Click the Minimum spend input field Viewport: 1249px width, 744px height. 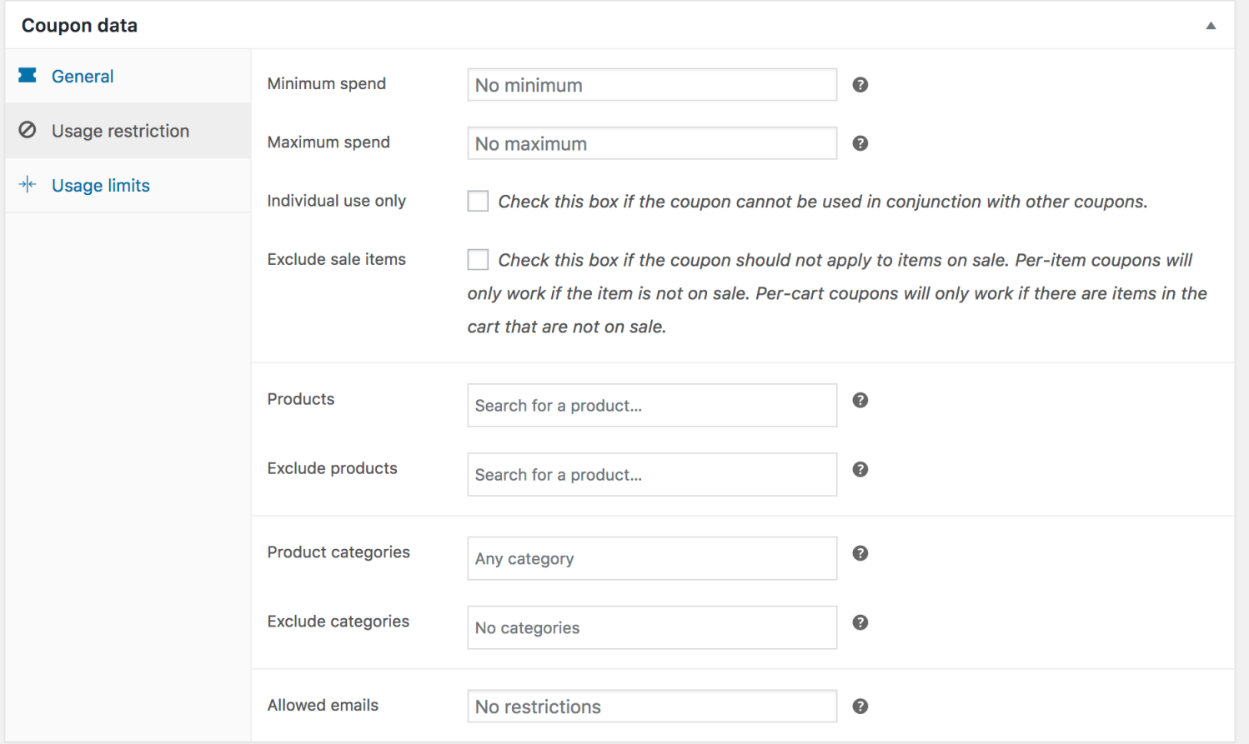[651, 84]
